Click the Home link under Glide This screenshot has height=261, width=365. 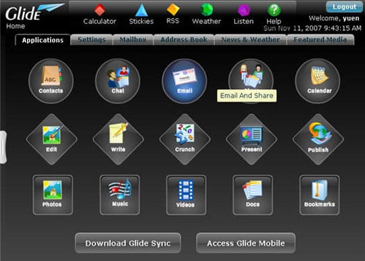(x=16, y=26)
